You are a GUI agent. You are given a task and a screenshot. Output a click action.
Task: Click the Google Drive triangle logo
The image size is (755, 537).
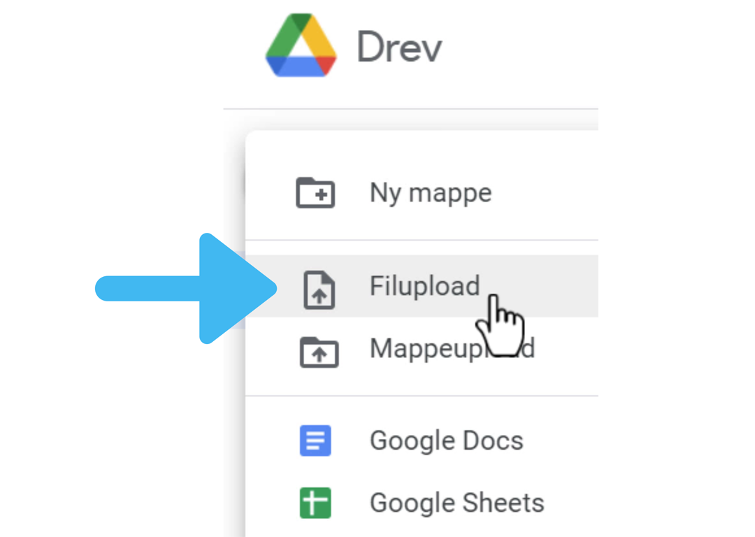coord(301,45)
